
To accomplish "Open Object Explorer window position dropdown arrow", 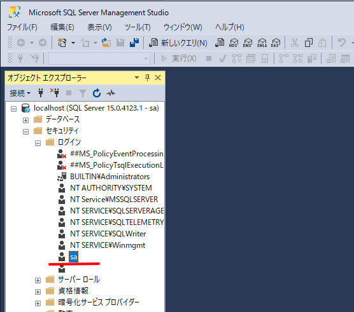I will [x=137, y=78].
